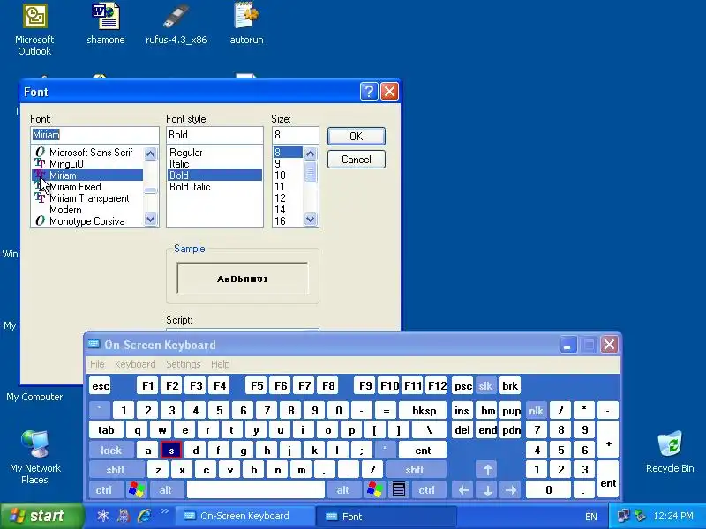Image resolution: width=706 pixels, height=529 pixels.
Task: Select the rufus-4.3_x86 desktop icon
Action: 176,24
